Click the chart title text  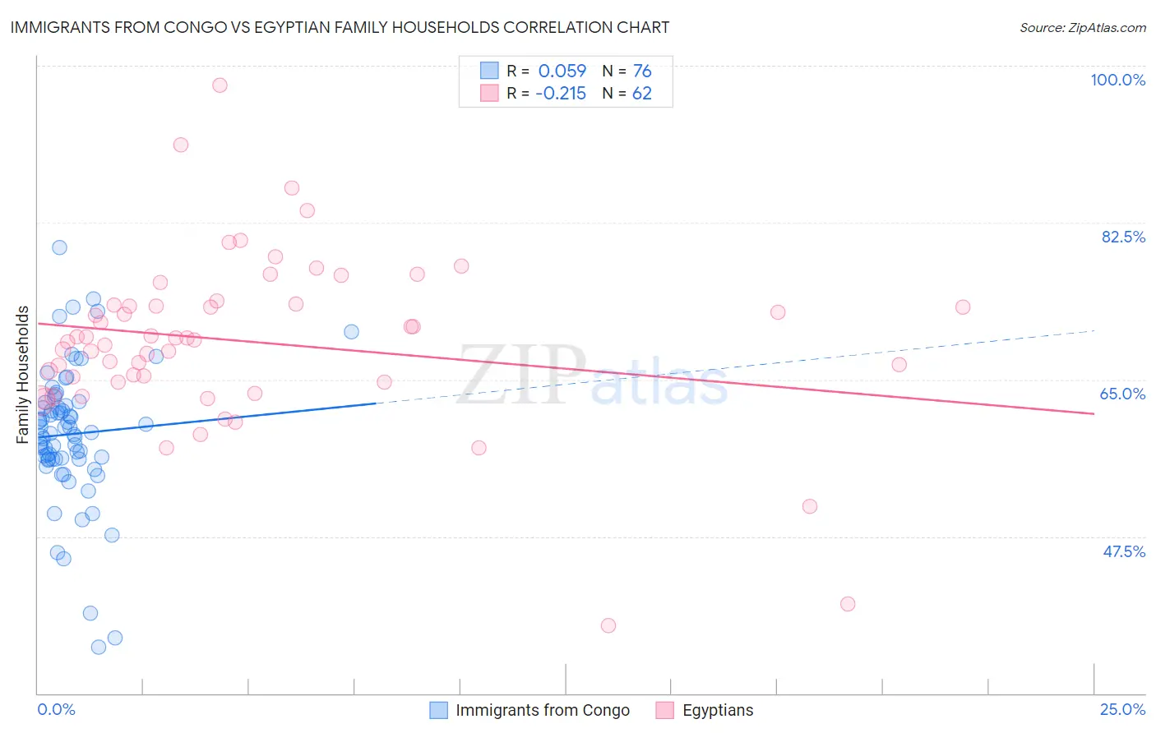[340, 27]
